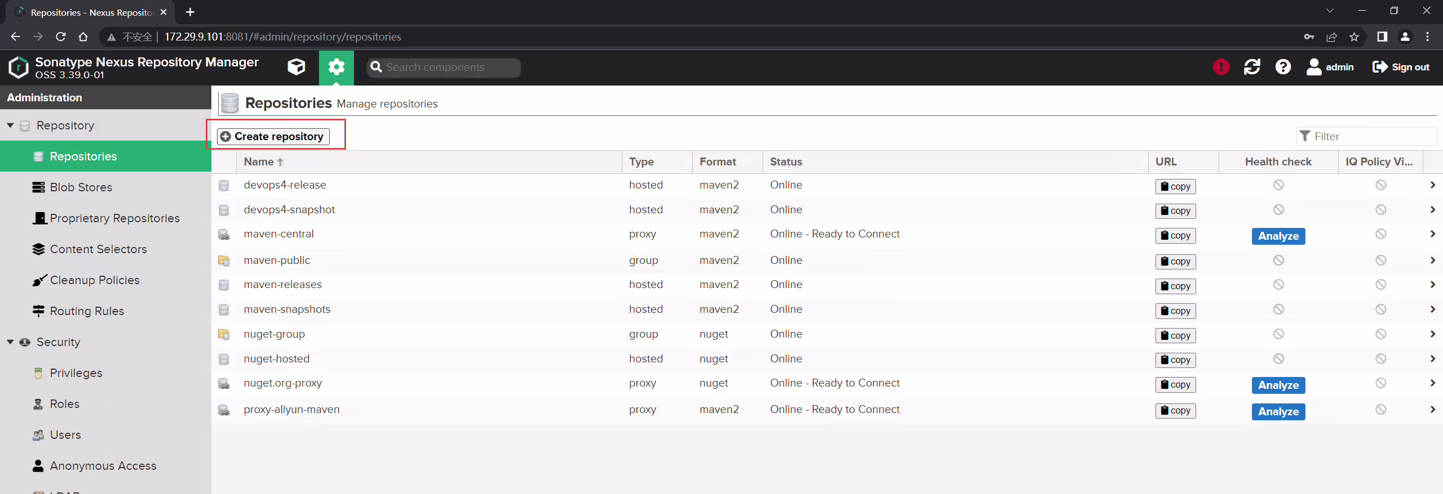Open the Help question mark icon
This screenshot has height=494, width=1443.
(1283, 68)
